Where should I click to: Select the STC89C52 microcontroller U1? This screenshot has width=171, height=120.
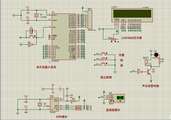click(64, 37)
